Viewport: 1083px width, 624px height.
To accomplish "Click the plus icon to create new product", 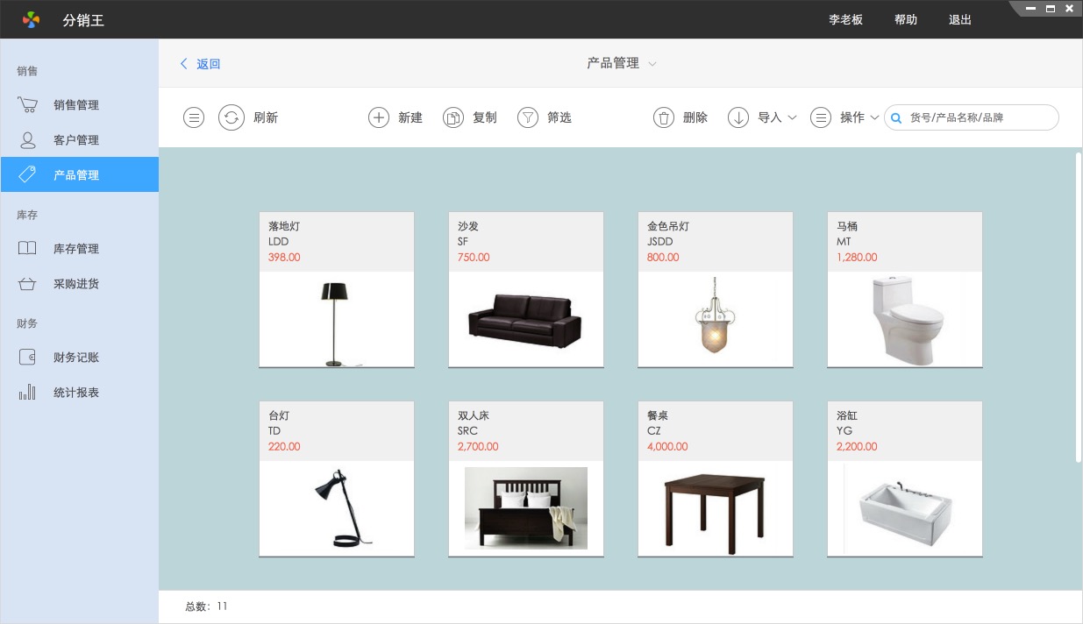I will point(378,117).
